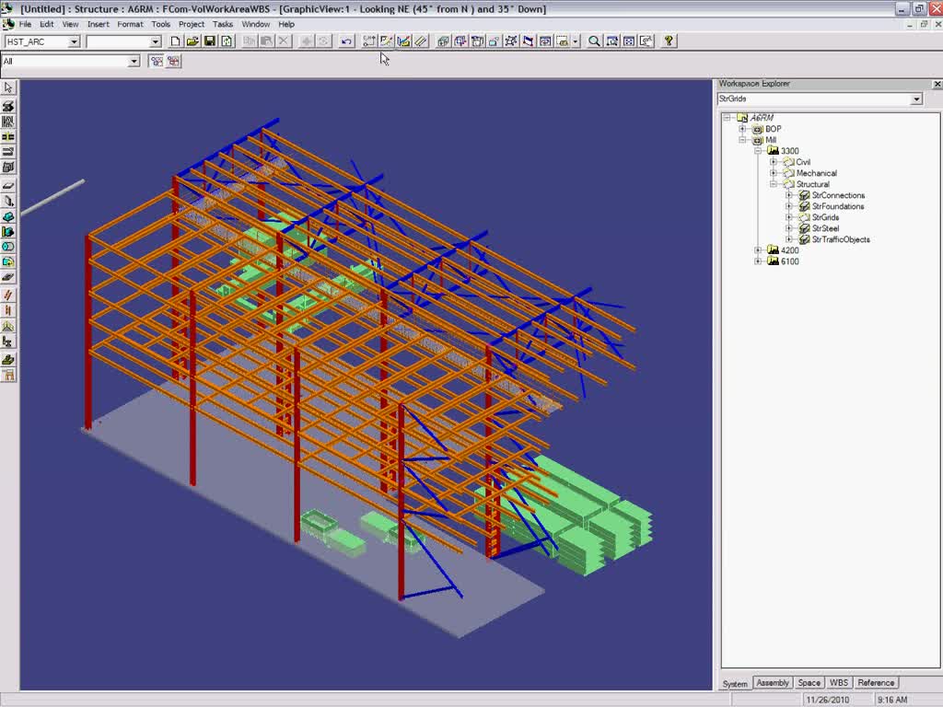Click the Undo arrow icon
The image size is (943, 707).
click(x=346, y=41)
